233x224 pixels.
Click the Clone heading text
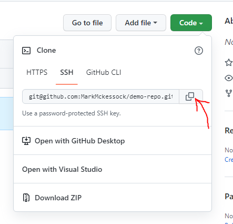click(x=46, y=51)
